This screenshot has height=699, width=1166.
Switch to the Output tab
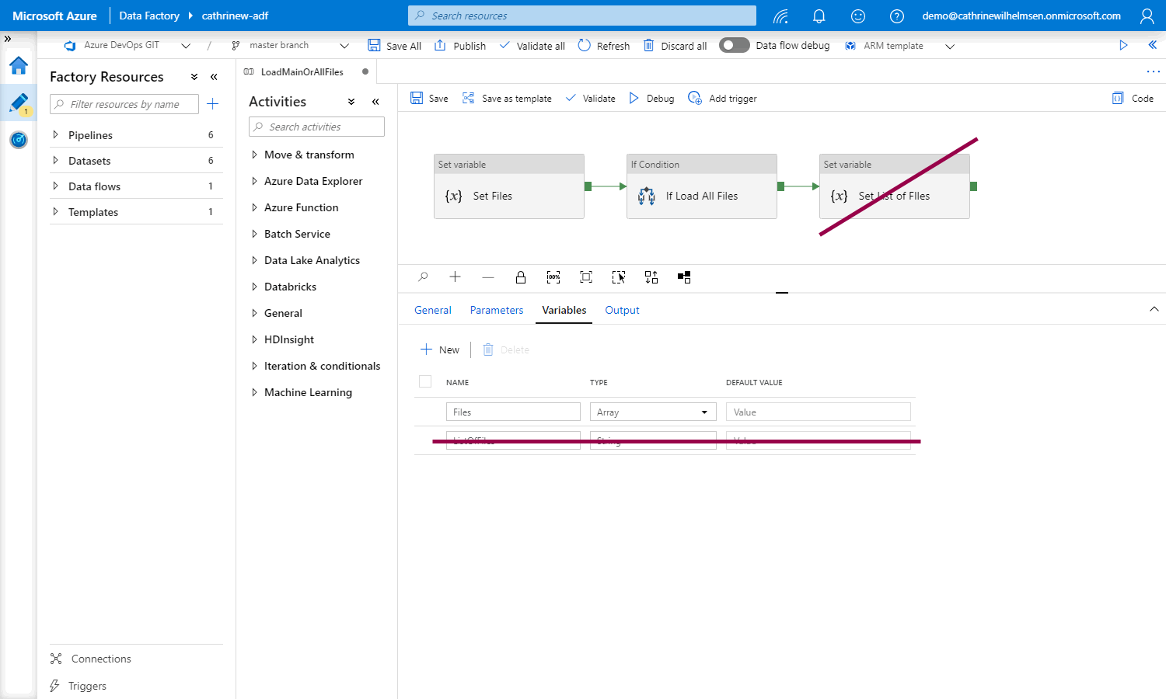[622, 310]
